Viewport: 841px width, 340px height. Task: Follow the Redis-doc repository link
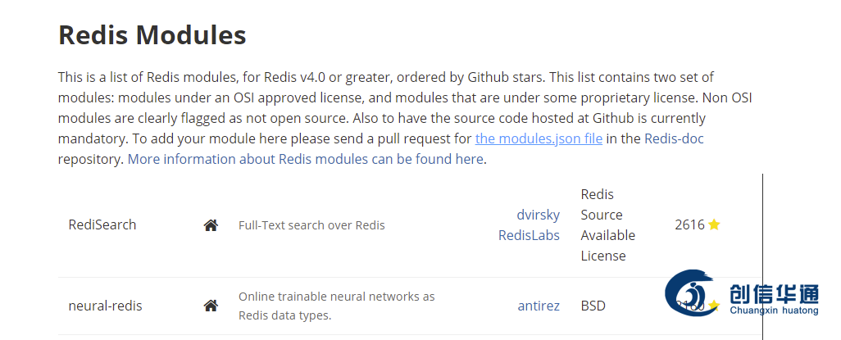[674, 138]
